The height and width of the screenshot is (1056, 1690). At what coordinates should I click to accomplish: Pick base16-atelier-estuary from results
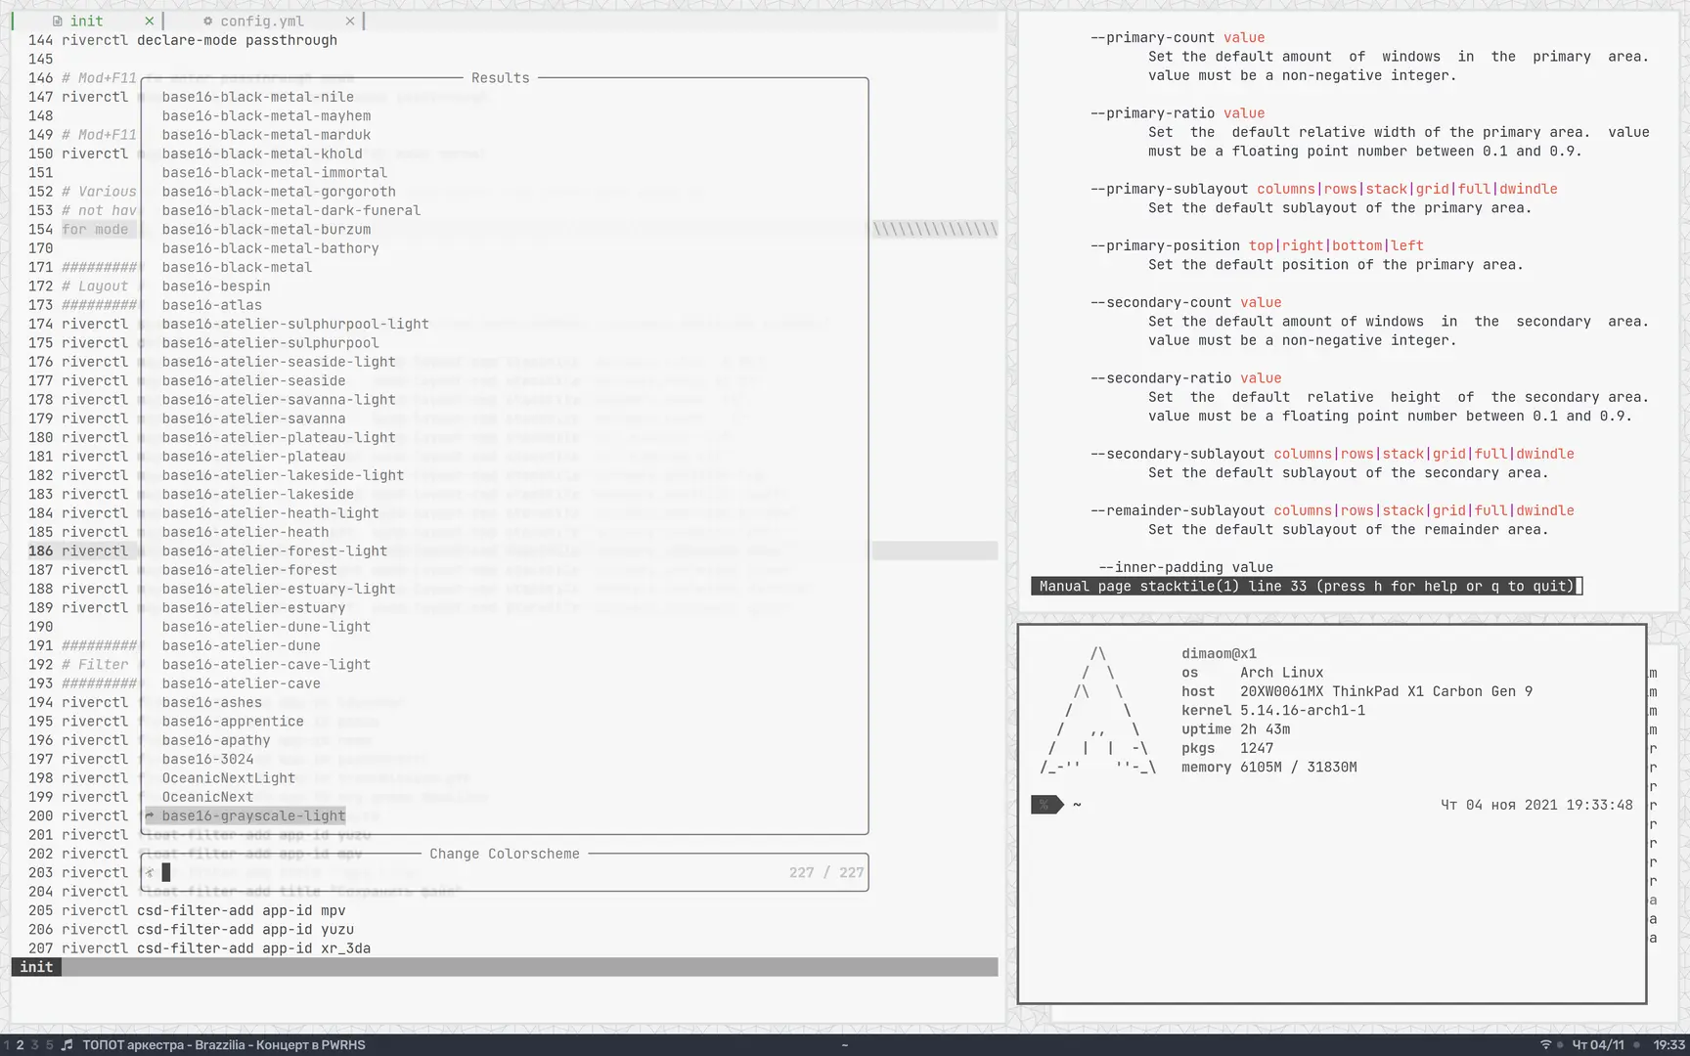(253, 607)
